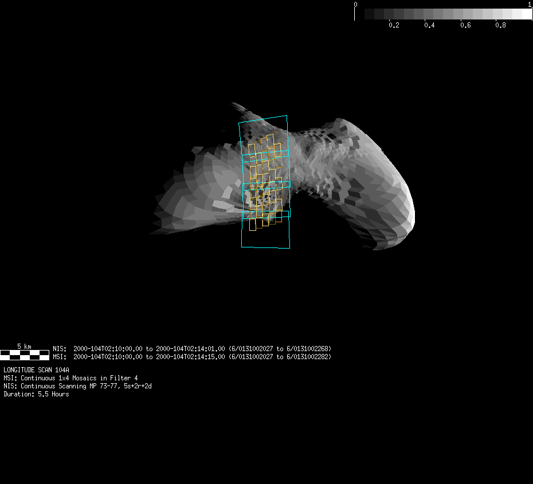Click the bottom cyan footprint rectangle below the asteroid
Image resolution: width=533 pixels, height=484 pixels.
click(x=265, y=230)
